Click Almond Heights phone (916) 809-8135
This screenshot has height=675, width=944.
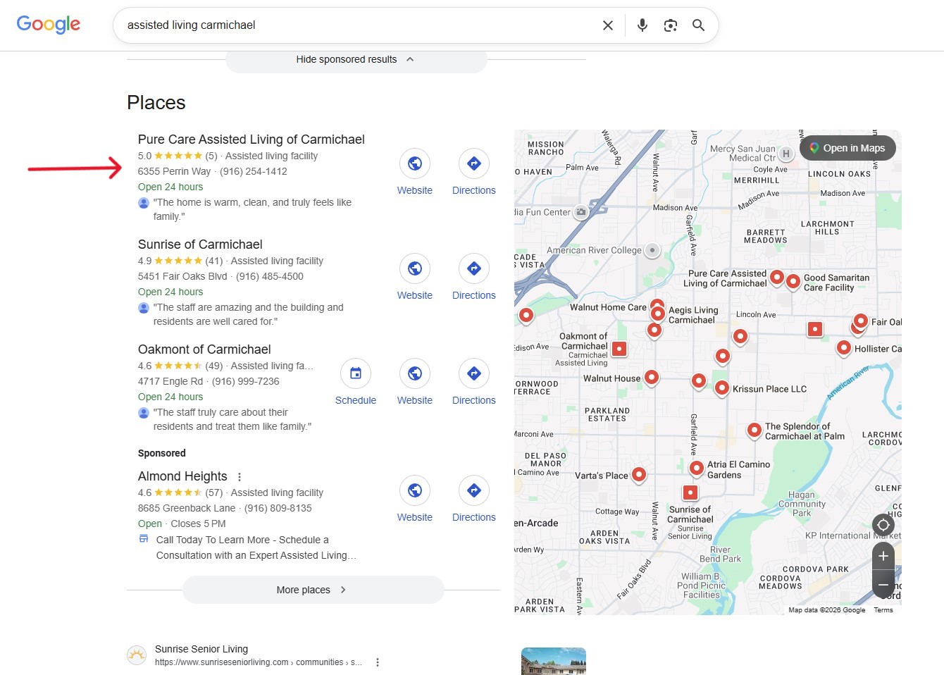click(278, 508)
